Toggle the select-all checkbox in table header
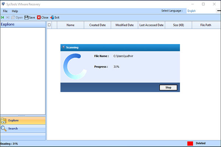 coord(49,25)
